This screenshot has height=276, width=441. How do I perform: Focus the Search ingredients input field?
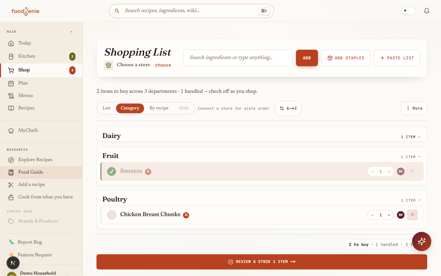[x=238, y=58]
